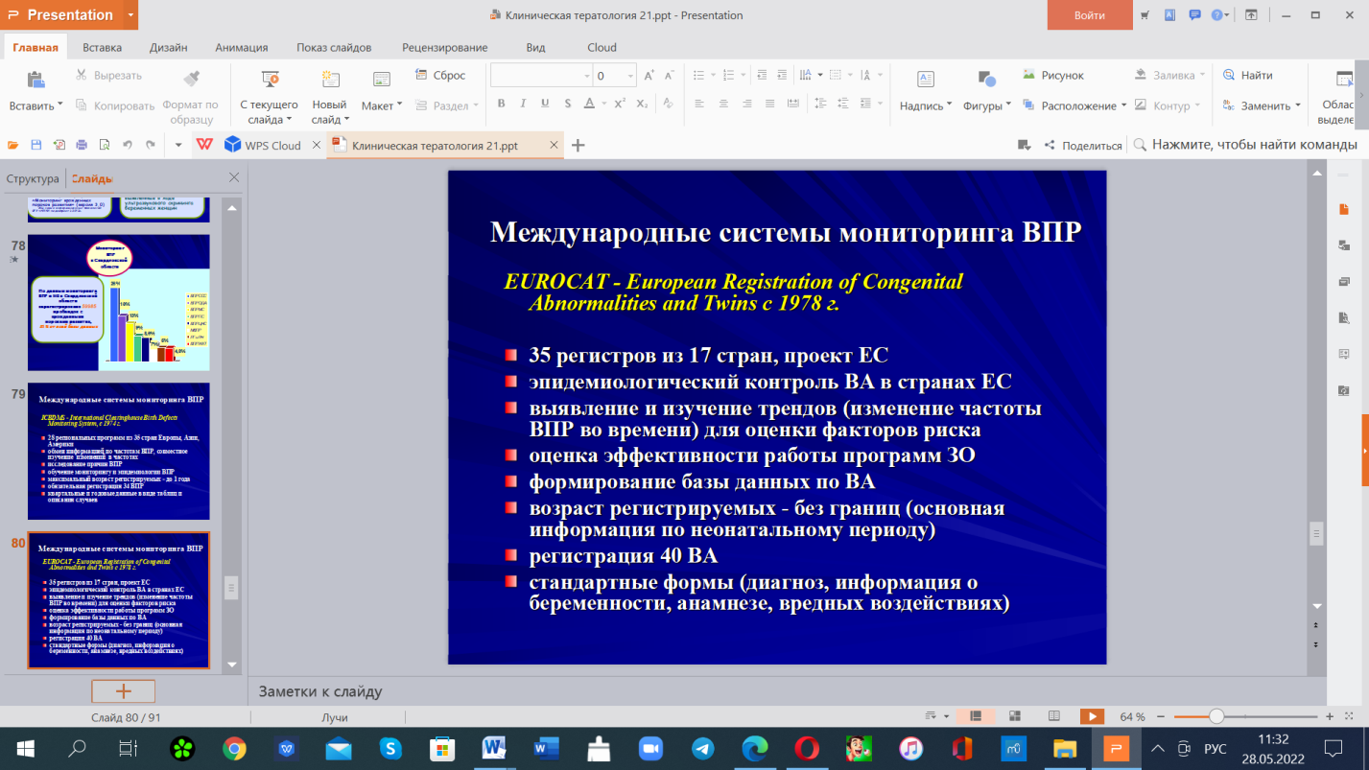This screenshot has width=1369, height=770.
Task: Start slideshow from current slide icon
Action: [271, 80]
